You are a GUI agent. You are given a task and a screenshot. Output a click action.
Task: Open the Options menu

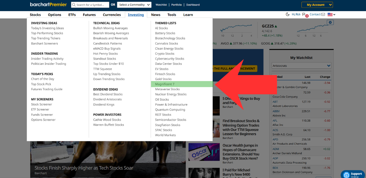55,15
